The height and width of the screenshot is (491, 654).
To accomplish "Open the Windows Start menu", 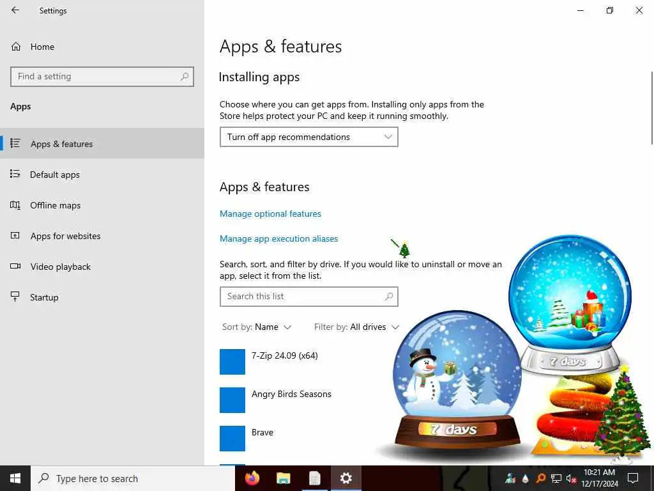I will 15,478.
